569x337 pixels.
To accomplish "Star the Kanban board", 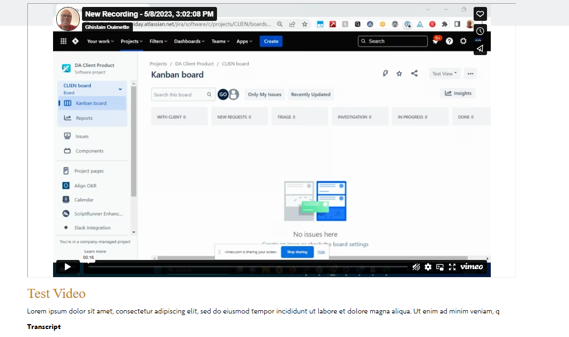I will tap(399, 74).
